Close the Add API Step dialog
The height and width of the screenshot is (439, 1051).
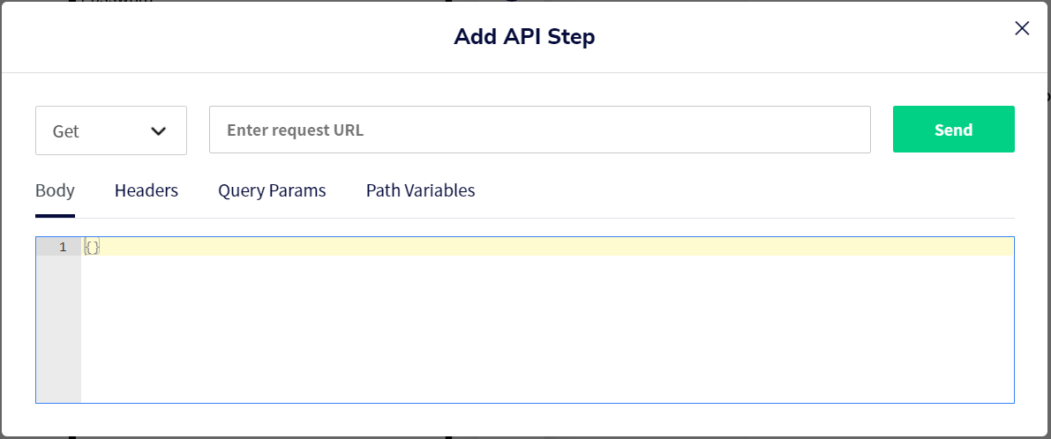tap(1022, 28)
